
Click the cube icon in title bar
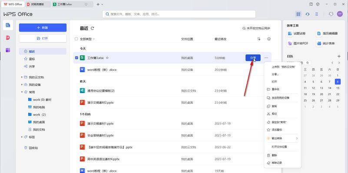[x=318, y=4]
